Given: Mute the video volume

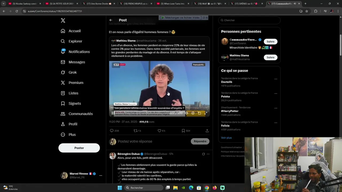Looking at the screenshot, I should click(x=186, y=113).
